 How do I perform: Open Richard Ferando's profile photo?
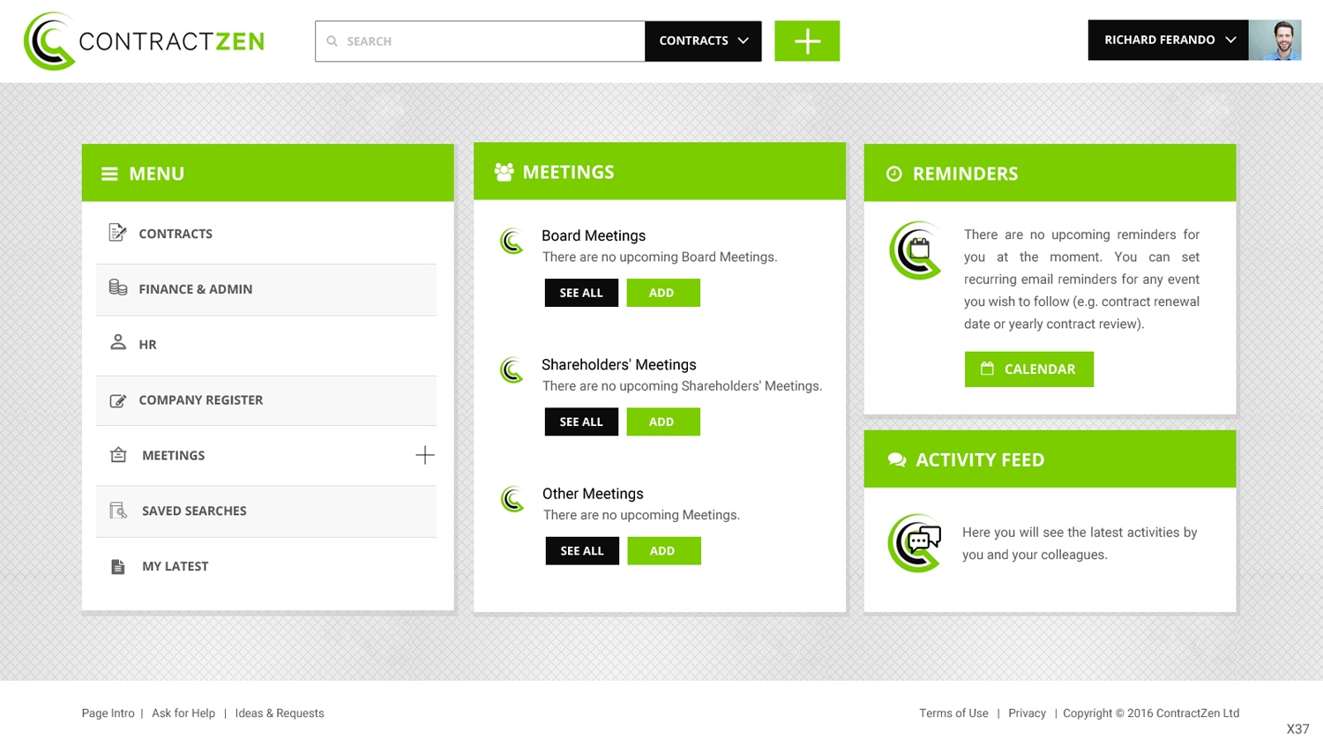(1274, 40)
